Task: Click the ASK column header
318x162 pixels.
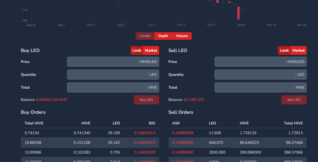Action: pos(176,123)
